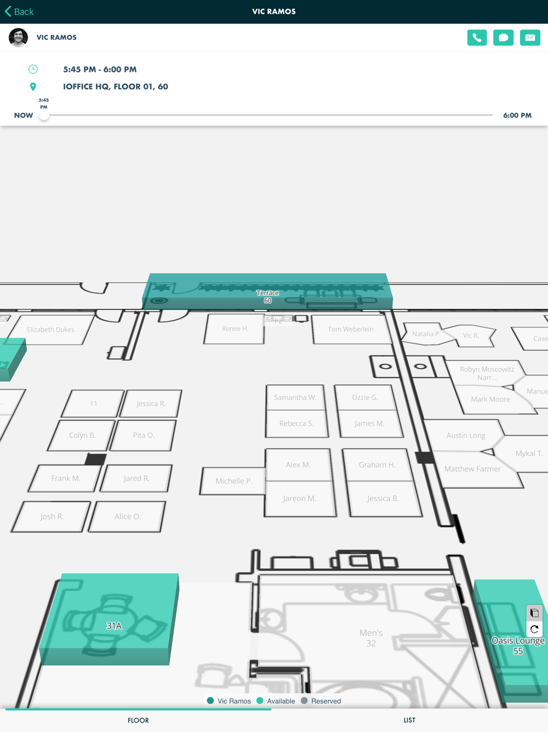Select Alice O. desk
The height and width of the screenshot is (732, 548).
coord(128,517)
